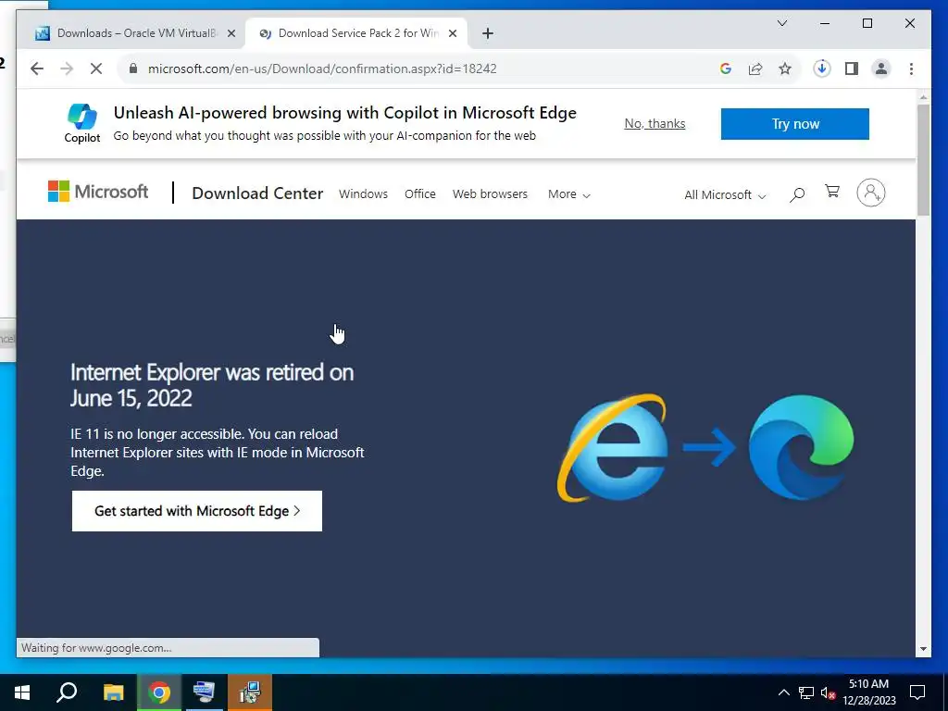Click the lock icon beside the URL
The image size is (948, 711).
tap(133, 69)
